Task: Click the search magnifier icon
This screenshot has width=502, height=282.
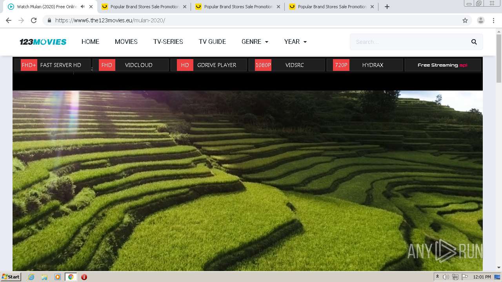Action: [474, 42]
